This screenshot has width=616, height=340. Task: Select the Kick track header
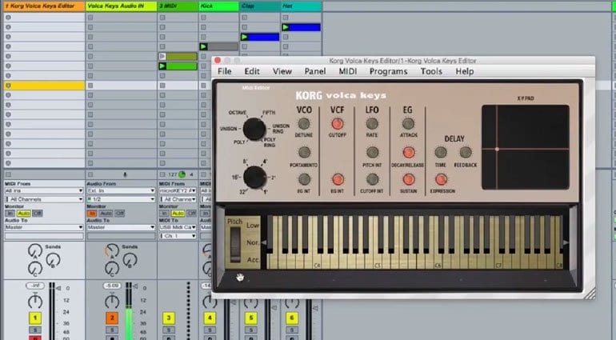(218, 6)
